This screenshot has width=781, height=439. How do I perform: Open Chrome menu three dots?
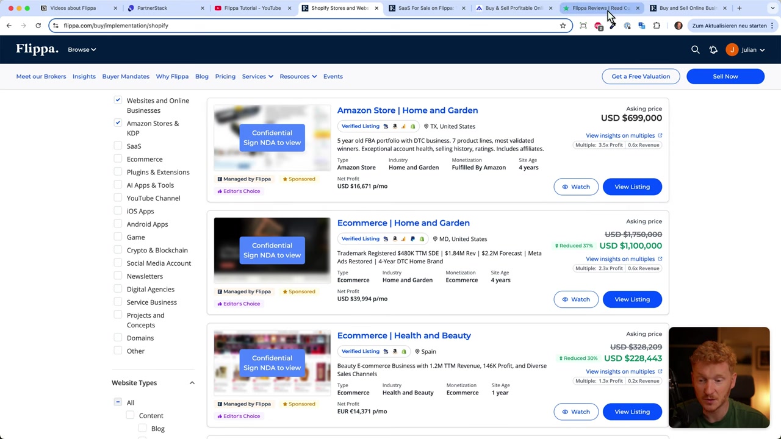click(772, 26)
